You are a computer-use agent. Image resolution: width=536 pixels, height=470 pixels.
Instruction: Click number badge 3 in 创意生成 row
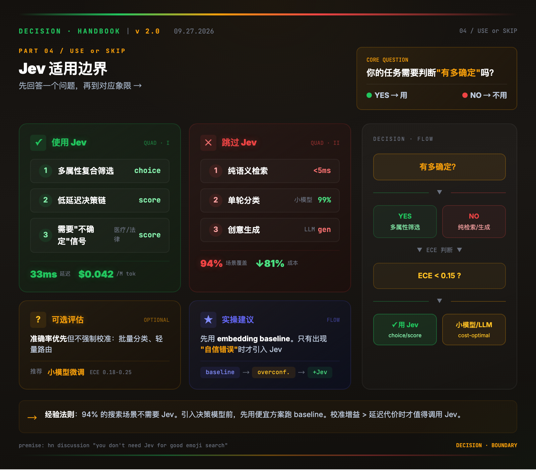click(216, 230)
